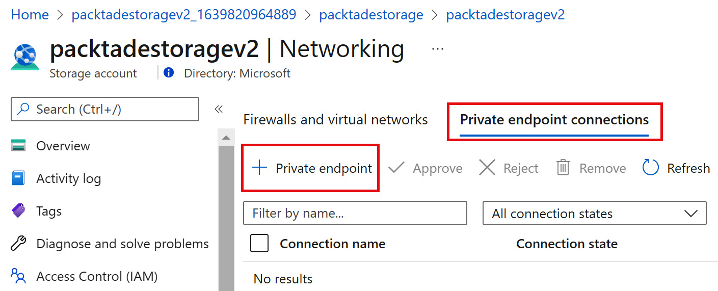Click the Search (Ctrl+/) box
This screenshot has height=291, width=718.
point(105,109)
